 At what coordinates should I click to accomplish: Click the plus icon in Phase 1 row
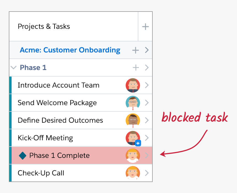(x=136, y=68)
